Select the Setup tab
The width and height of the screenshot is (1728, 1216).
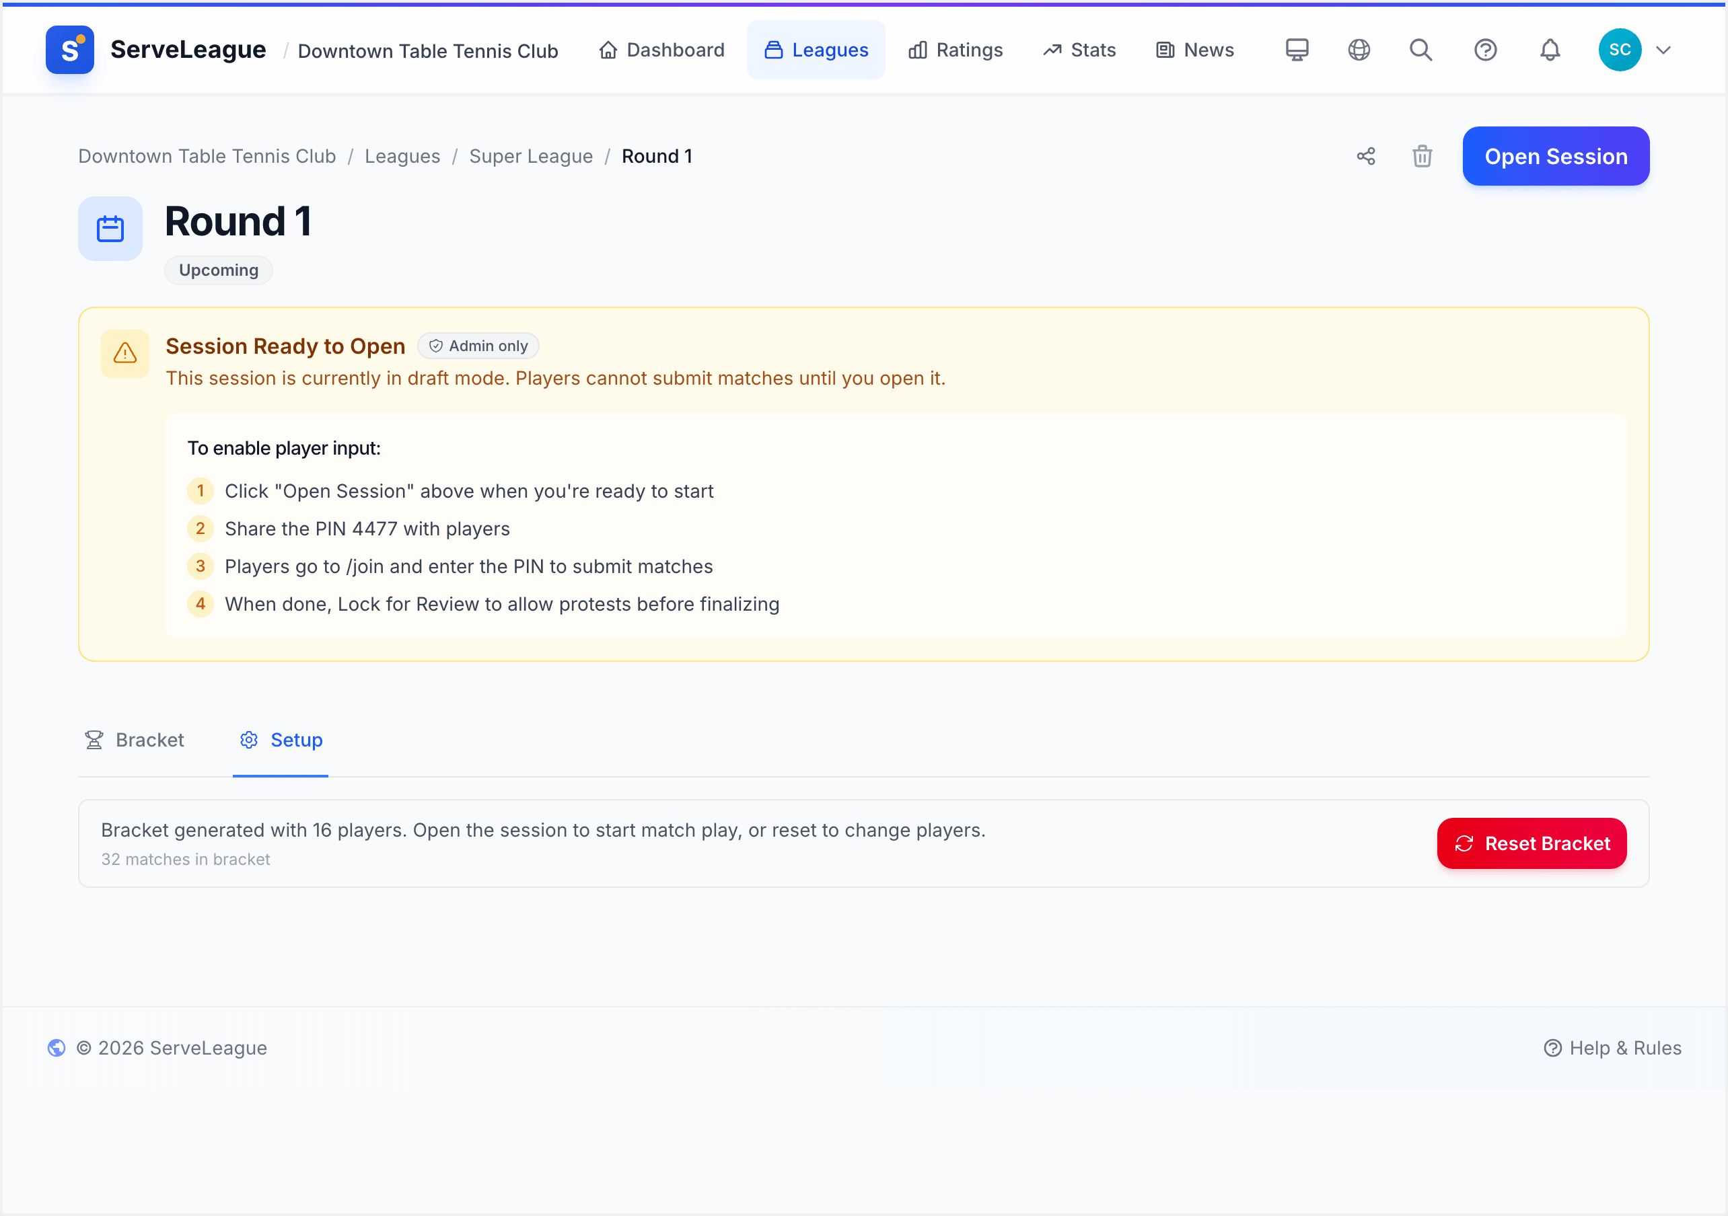[280, 740]
